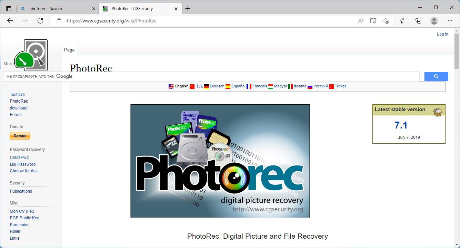Open the PhotoRec sidebar link
This screenshot has height=248, width=460.
coord(19,101)
